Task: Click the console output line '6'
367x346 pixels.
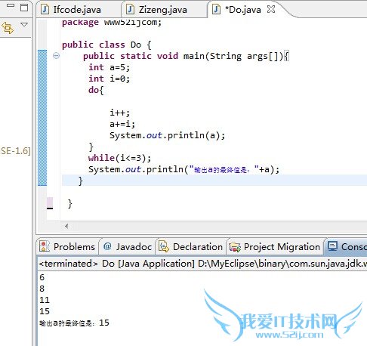Action: tap(42, 277)
